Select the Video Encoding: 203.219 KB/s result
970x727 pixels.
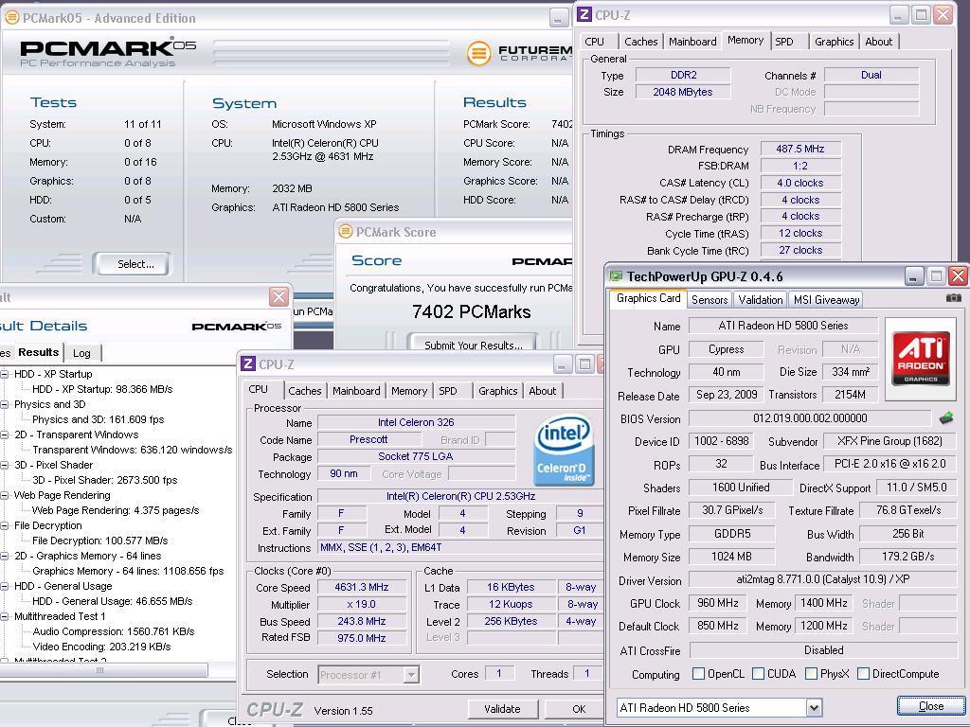coord(101,647)
